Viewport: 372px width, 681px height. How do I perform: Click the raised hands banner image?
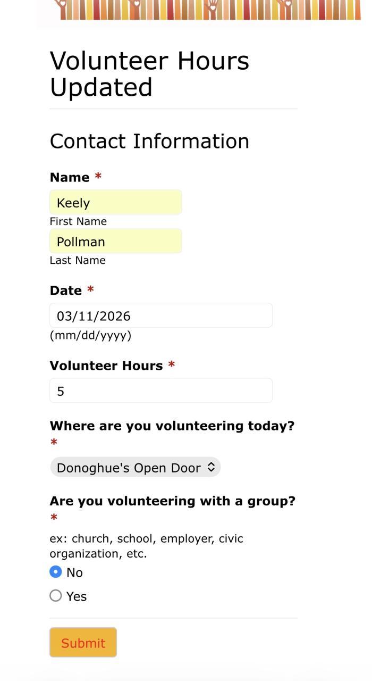tap(207, 10)
